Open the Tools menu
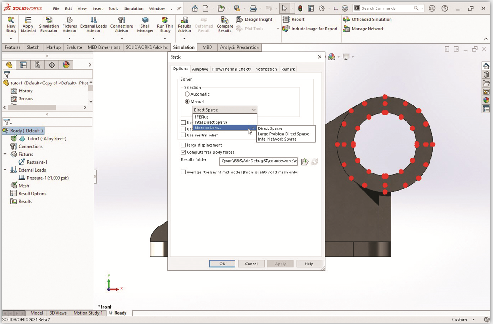Screen dimensions: 493x324 pyautogui.click(x=113, y=9)
